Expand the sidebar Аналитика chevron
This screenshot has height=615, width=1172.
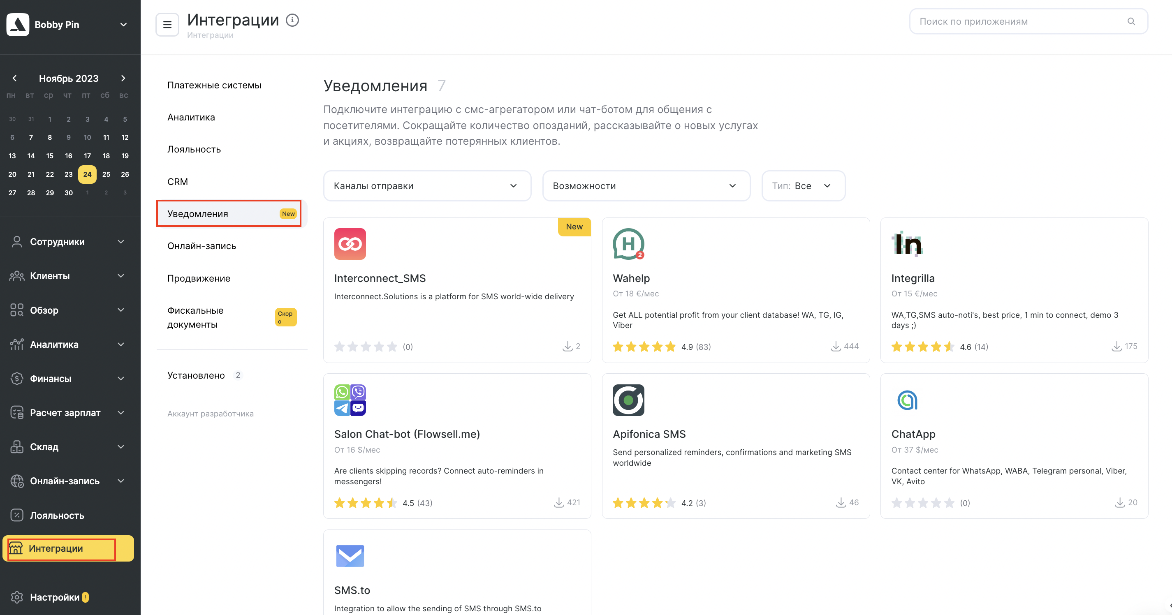(121, 344)
